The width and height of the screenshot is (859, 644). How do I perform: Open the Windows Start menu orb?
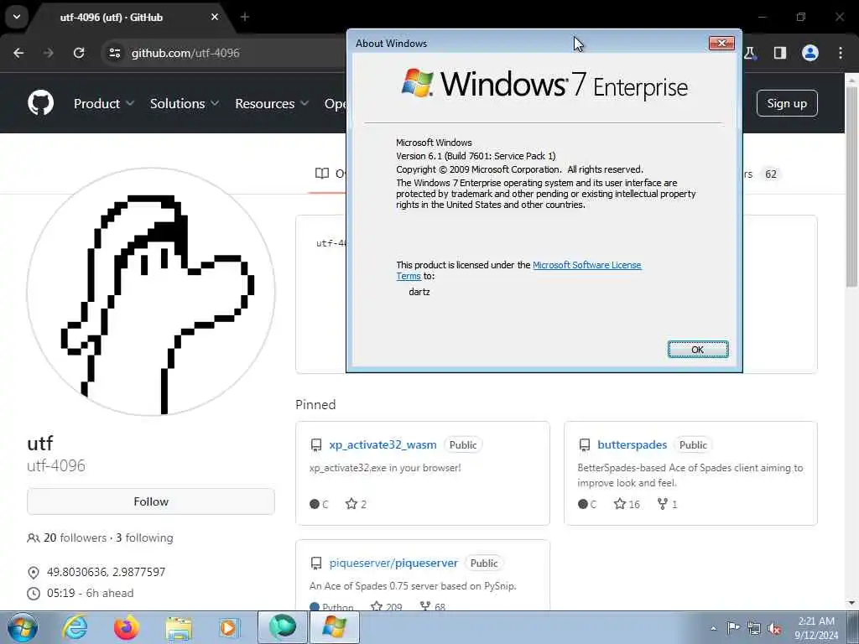click(x=23, y=627)
